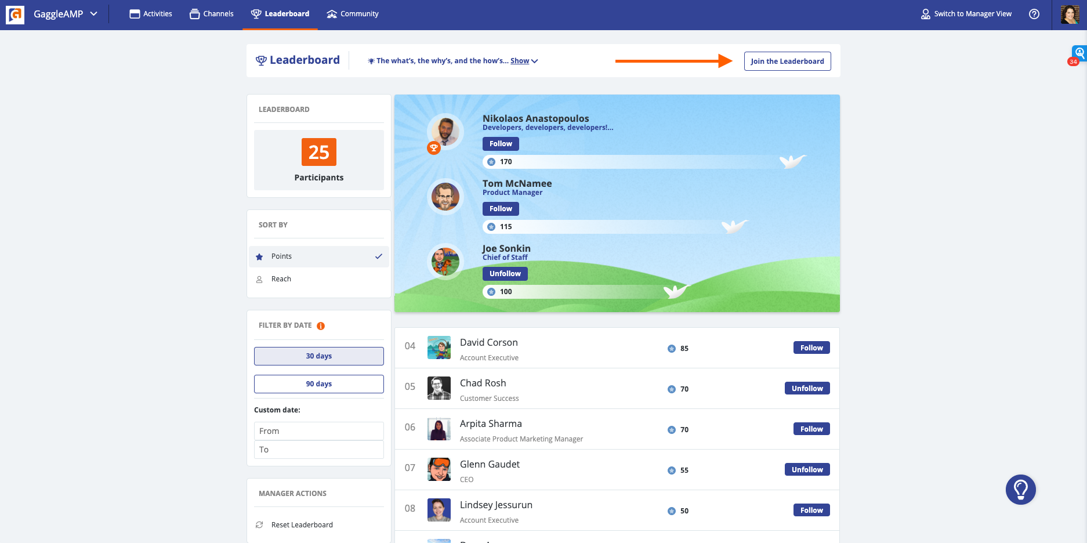
Task: Switch to Manager View
Action: click(966, 14)
